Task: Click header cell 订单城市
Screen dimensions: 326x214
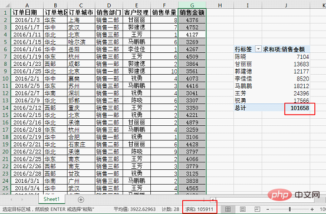Action: click(81, 12)
